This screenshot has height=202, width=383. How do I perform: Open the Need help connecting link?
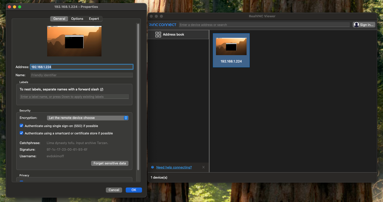(x=174, y=167)
